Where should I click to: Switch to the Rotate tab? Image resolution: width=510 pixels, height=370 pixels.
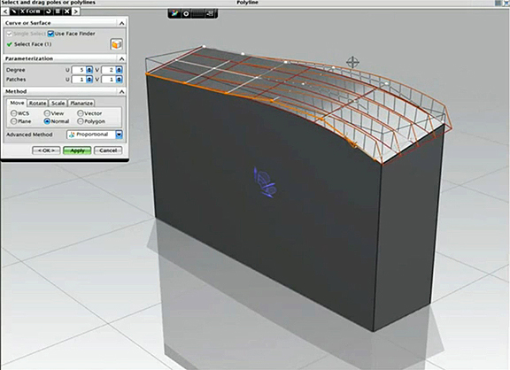pos(37,103)
